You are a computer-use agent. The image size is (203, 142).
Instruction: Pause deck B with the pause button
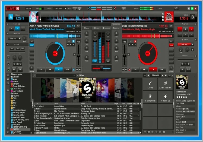144,69
